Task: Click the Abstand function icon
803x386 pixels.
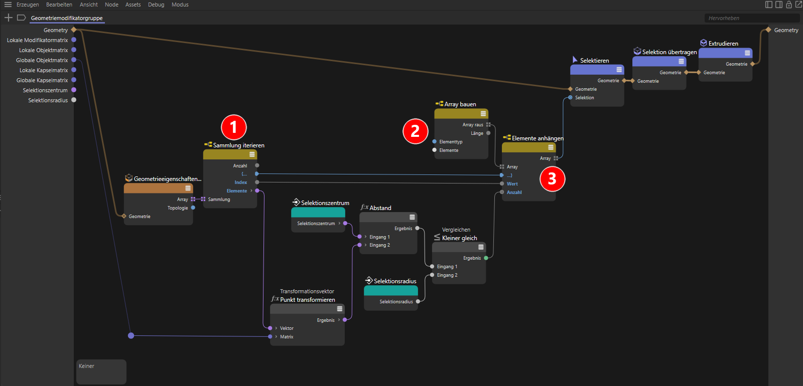Action: click(x=364, y=207)
